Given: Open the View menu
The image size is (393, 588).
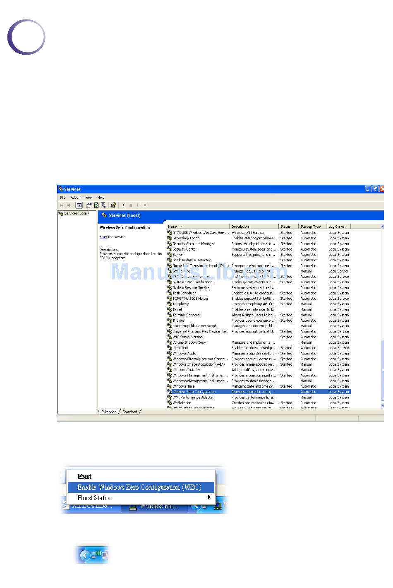Looking at the screenshot, I should (89, 198).
